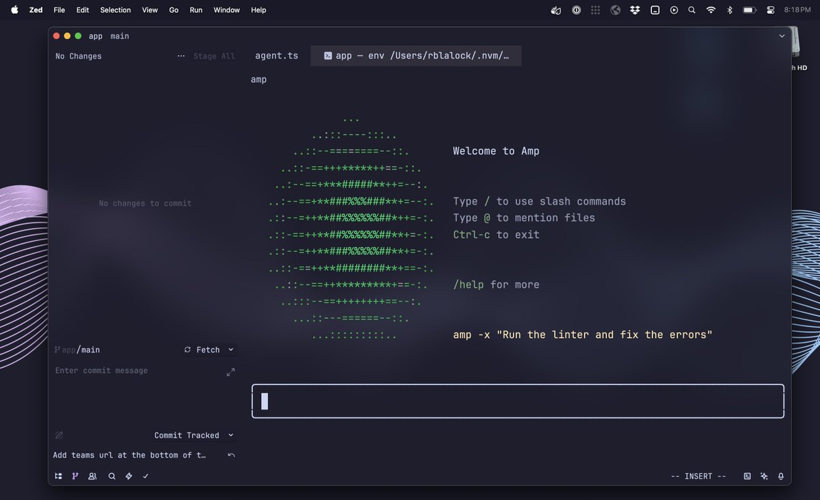Image resolution: width=820 pixels, height=500 pixels.
Task: Open the Go menu
Action: 174,10
